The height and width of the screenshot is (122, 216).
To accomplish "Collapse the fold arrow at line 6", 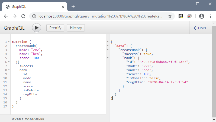I will pyautogui.click(x=9, y=62).
